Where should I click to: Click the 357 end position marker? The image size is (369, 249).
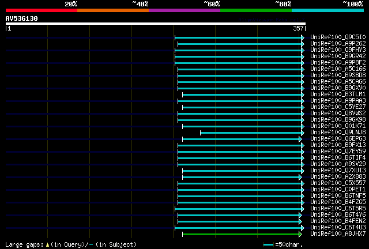pos(298,28)
